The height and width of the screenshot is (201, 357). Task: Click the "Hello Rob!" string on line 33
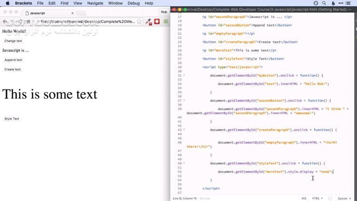(315, 84)
